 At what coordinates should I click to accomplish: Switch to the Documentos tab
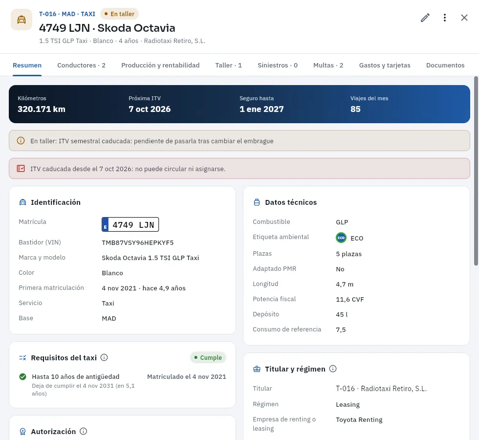[445, 66]
